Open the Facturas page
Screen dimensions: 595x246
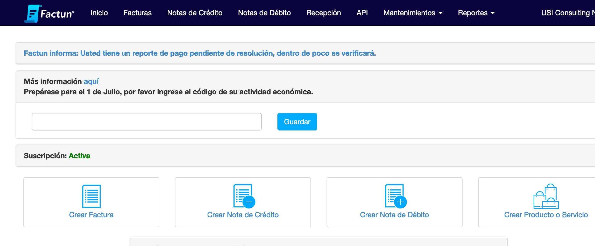[137, 13]
